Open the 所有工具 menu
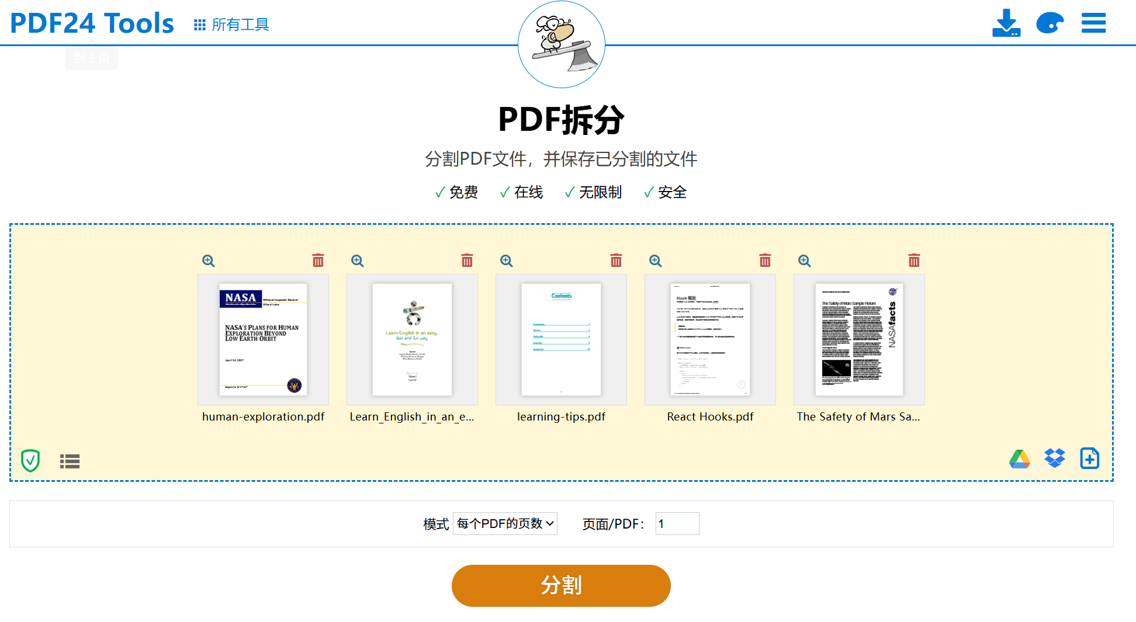 [231, 25]
